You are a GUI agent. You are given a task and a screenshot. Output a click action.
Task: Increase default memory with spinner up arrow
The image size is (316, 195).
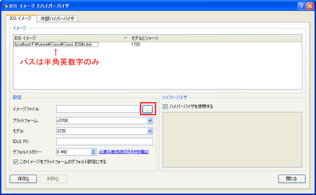pyautogui.click(x=93, y=150)
